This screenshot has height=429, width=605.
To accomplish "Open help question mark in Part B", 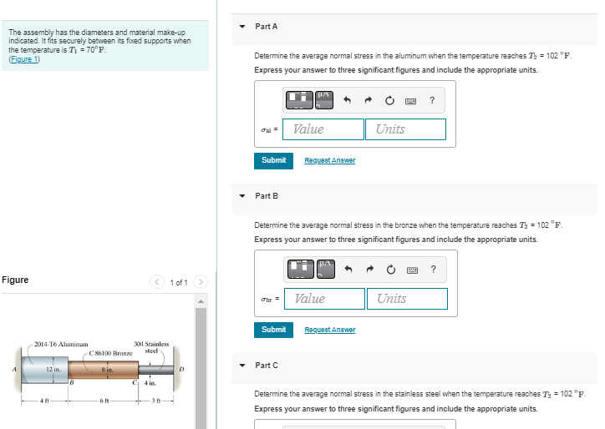I will point(434,269).
